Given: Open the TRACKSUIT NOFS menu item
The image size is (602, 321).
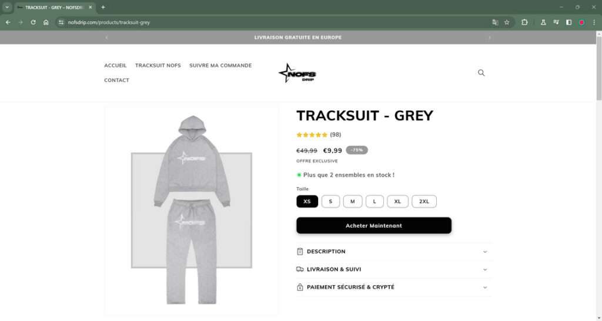Looking at the screenshot, I should pyautogui.click(x=158, y=66).
